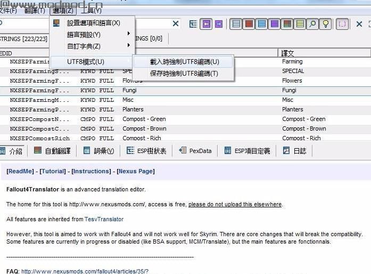This screenshot has height=274, width=371.
Task: Select the row with original text Fungi
Action: 185,90
